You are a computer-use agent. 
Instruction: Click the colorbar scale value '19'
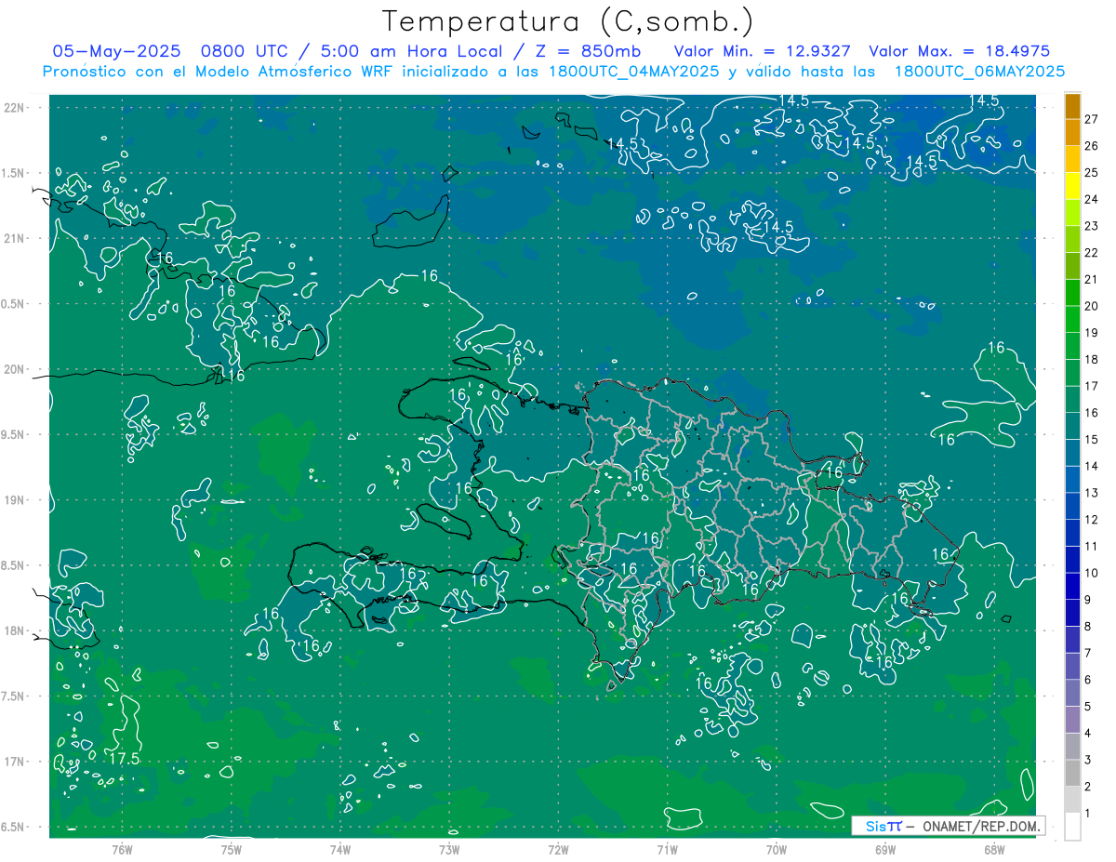tap(1092, 333)
